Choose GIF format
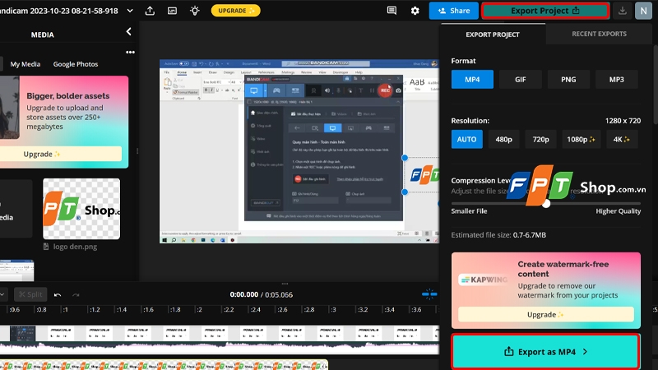 pyautogui.click(x=521, y=79)
